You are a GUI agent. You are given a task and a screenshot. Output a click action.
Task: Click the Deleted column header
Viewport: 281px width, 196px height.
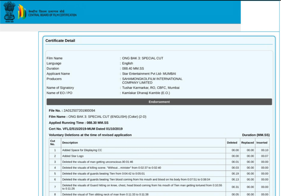(x=233, y=143)
